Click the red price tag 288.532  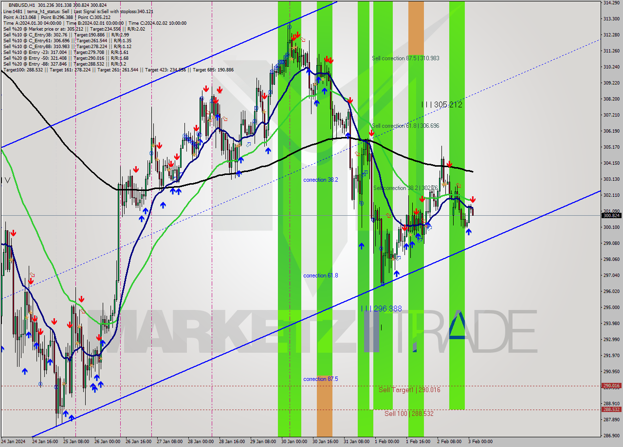click(x=611, y=410)
